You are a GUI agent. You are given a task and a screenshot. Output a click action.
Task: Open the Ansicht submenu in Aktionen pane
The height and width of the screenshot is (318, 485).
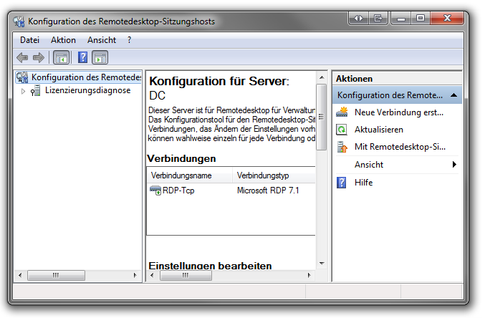[x=454, y=165]
